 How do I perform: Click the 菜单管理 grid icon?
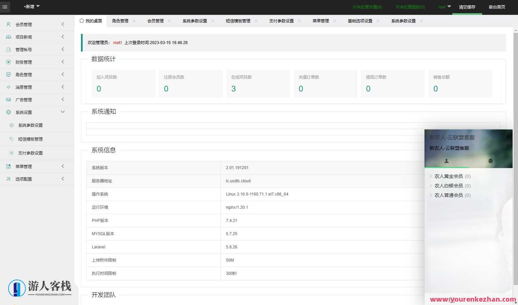pos(8,166)
